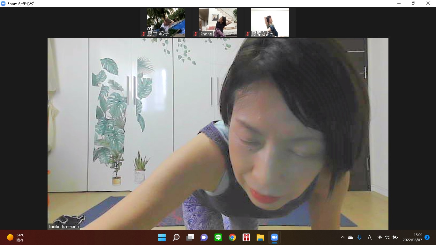Open the weather widget showing 34°C
The width and height of the screenshot is (436, 245).
[16, 237]
